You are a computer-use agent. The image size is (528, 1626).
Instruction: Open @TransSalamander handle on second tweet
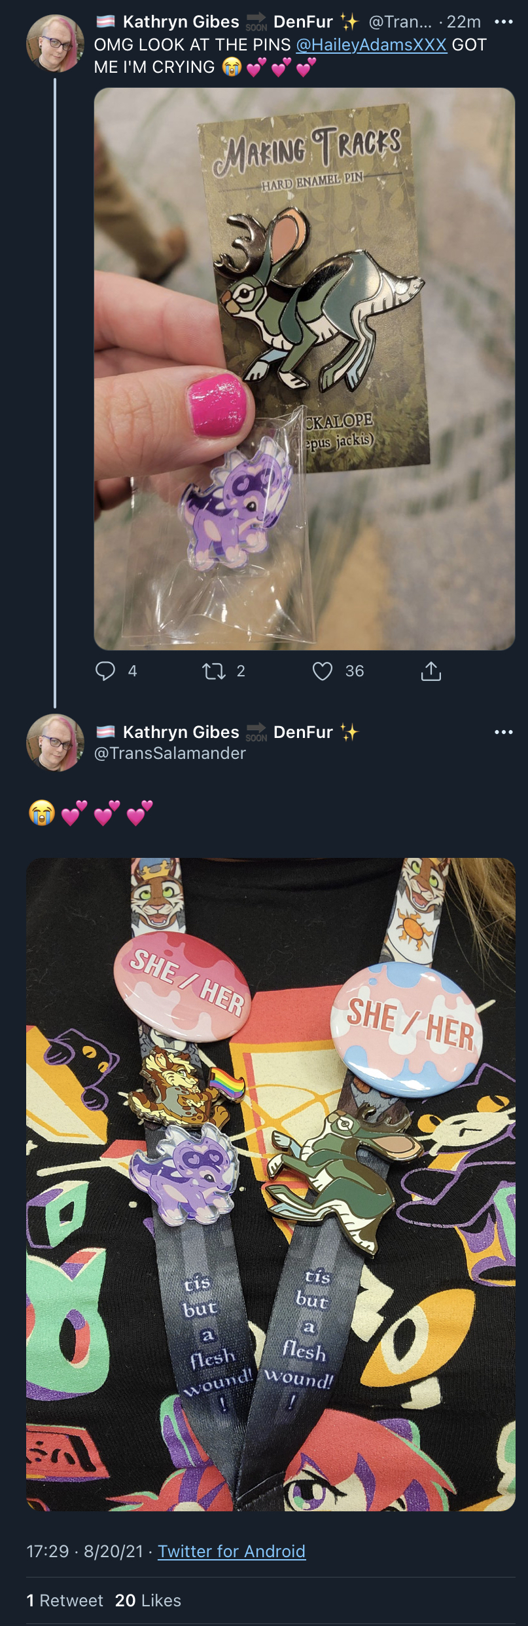(170, 753)
